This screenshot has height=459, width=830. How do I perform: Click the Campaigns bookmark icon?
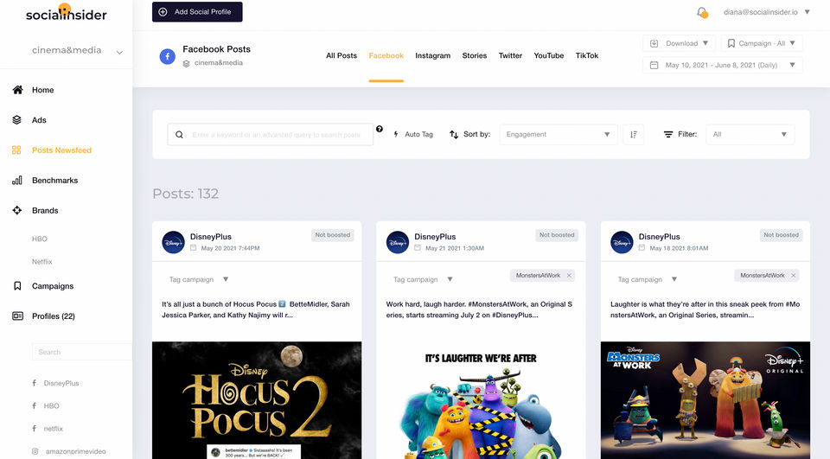click(x=17, y=286)
